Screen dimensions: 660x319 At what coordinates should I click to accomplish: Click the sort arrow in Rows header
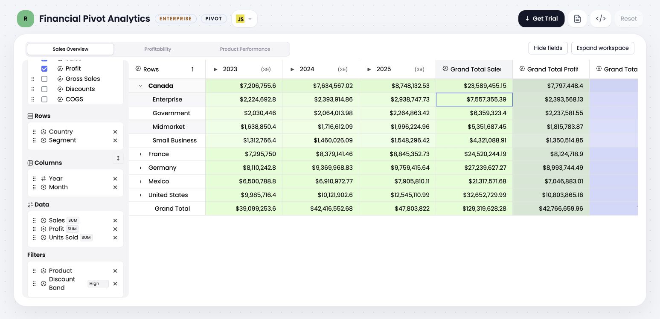(192, 69)
